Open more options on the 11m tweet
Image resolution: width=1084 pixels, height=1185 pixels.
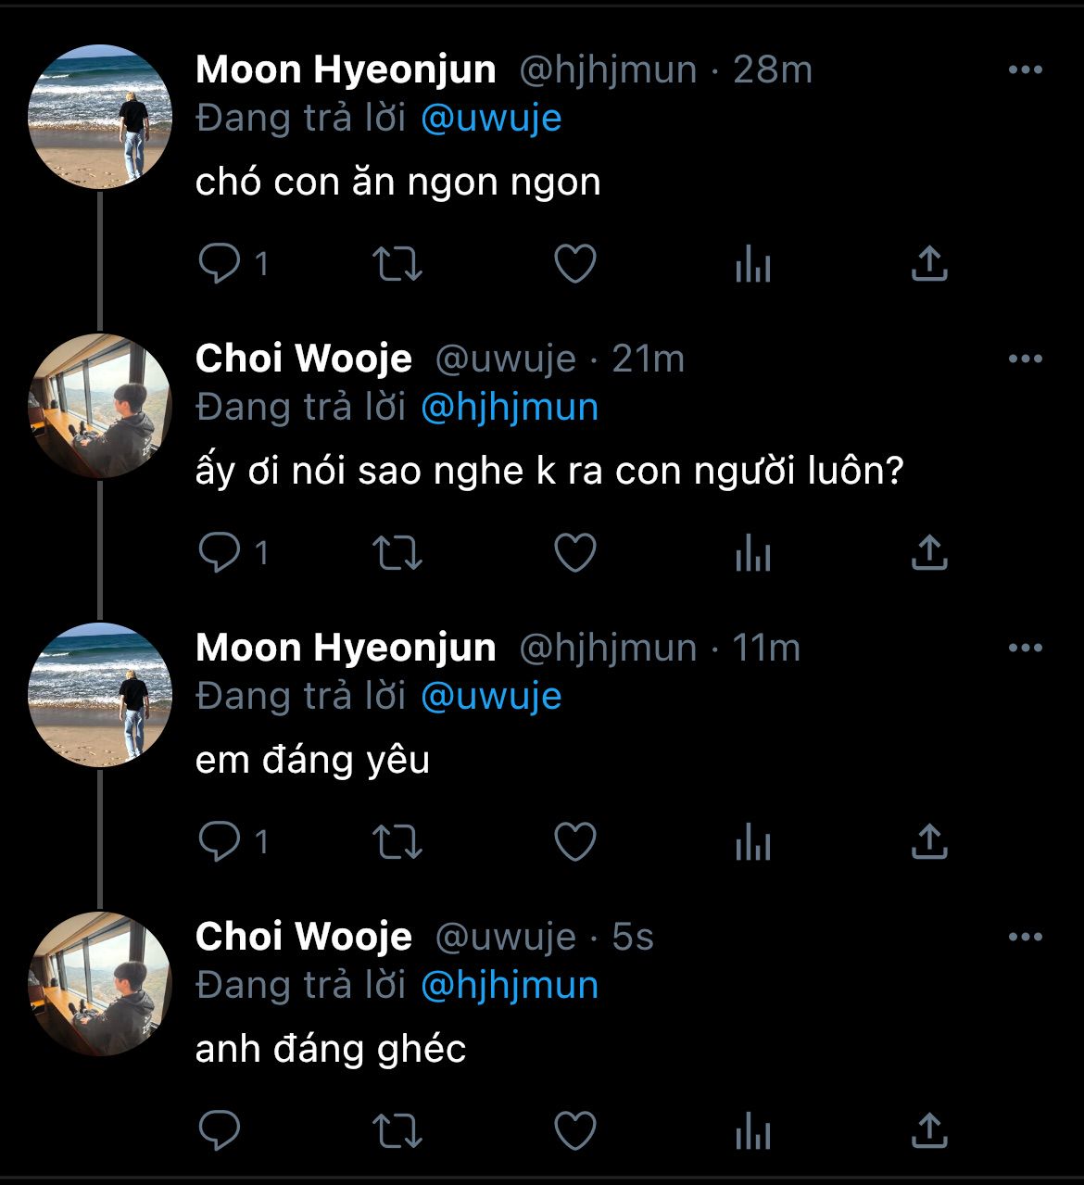coord(1025,649)
